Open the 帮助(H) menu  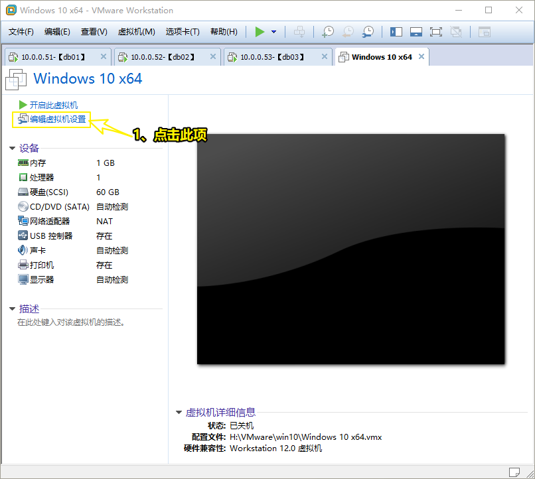click(224, 32)
